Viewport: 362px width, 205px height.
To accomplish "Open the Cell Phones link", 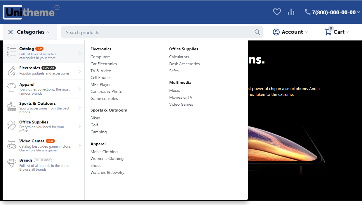I will pyautogui.click(x=101, y=77).
